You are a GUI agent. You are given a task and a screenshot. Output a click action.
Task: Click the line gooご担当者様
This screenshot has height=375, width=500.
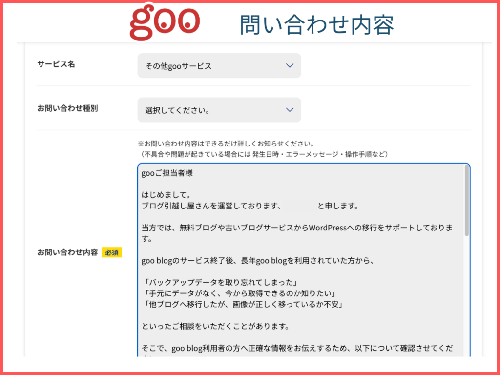tap(167, 173)
